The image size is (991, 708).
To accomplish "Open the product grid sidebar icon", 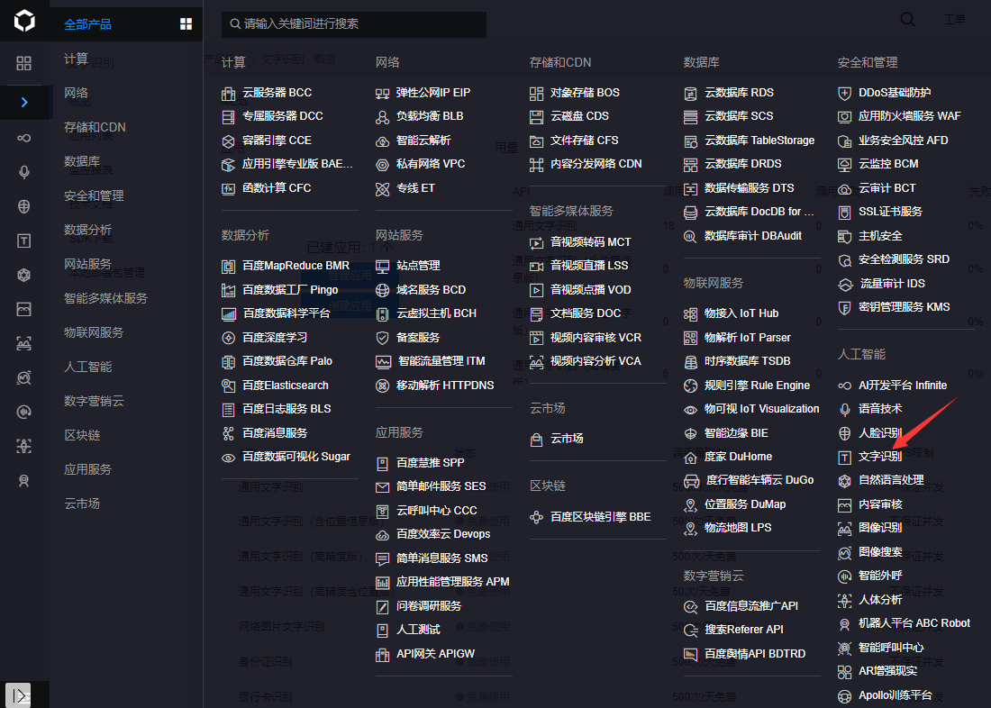I will [x=24, y=63].
